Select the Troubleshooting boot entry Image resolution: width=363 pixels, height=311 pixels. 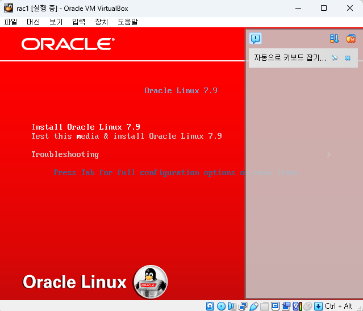click(x=65, y=154)
